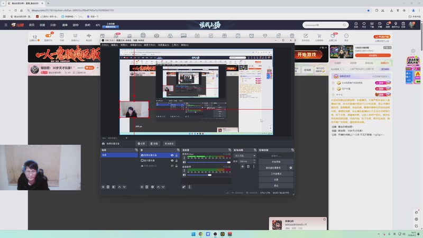Open advanced audio properties in OBS mixer

[x=183, y=187]
